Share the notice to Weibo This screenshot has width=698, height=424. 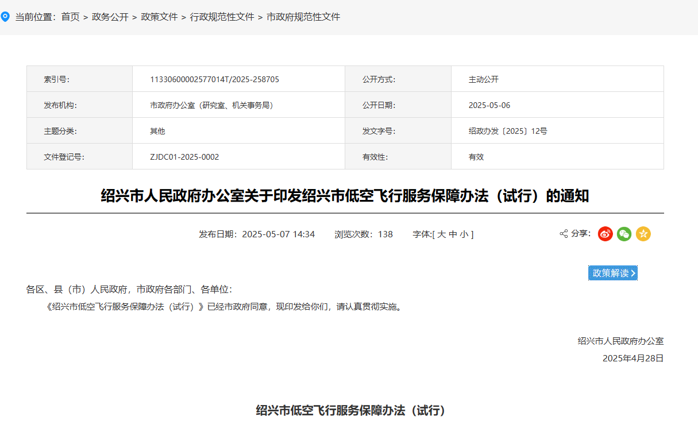point(606,234)
